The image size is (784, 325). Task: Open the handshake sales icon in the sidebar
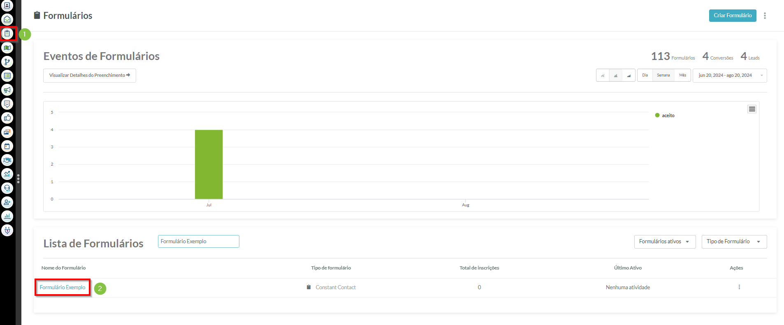pyautogui.click(x=7, y=160)
